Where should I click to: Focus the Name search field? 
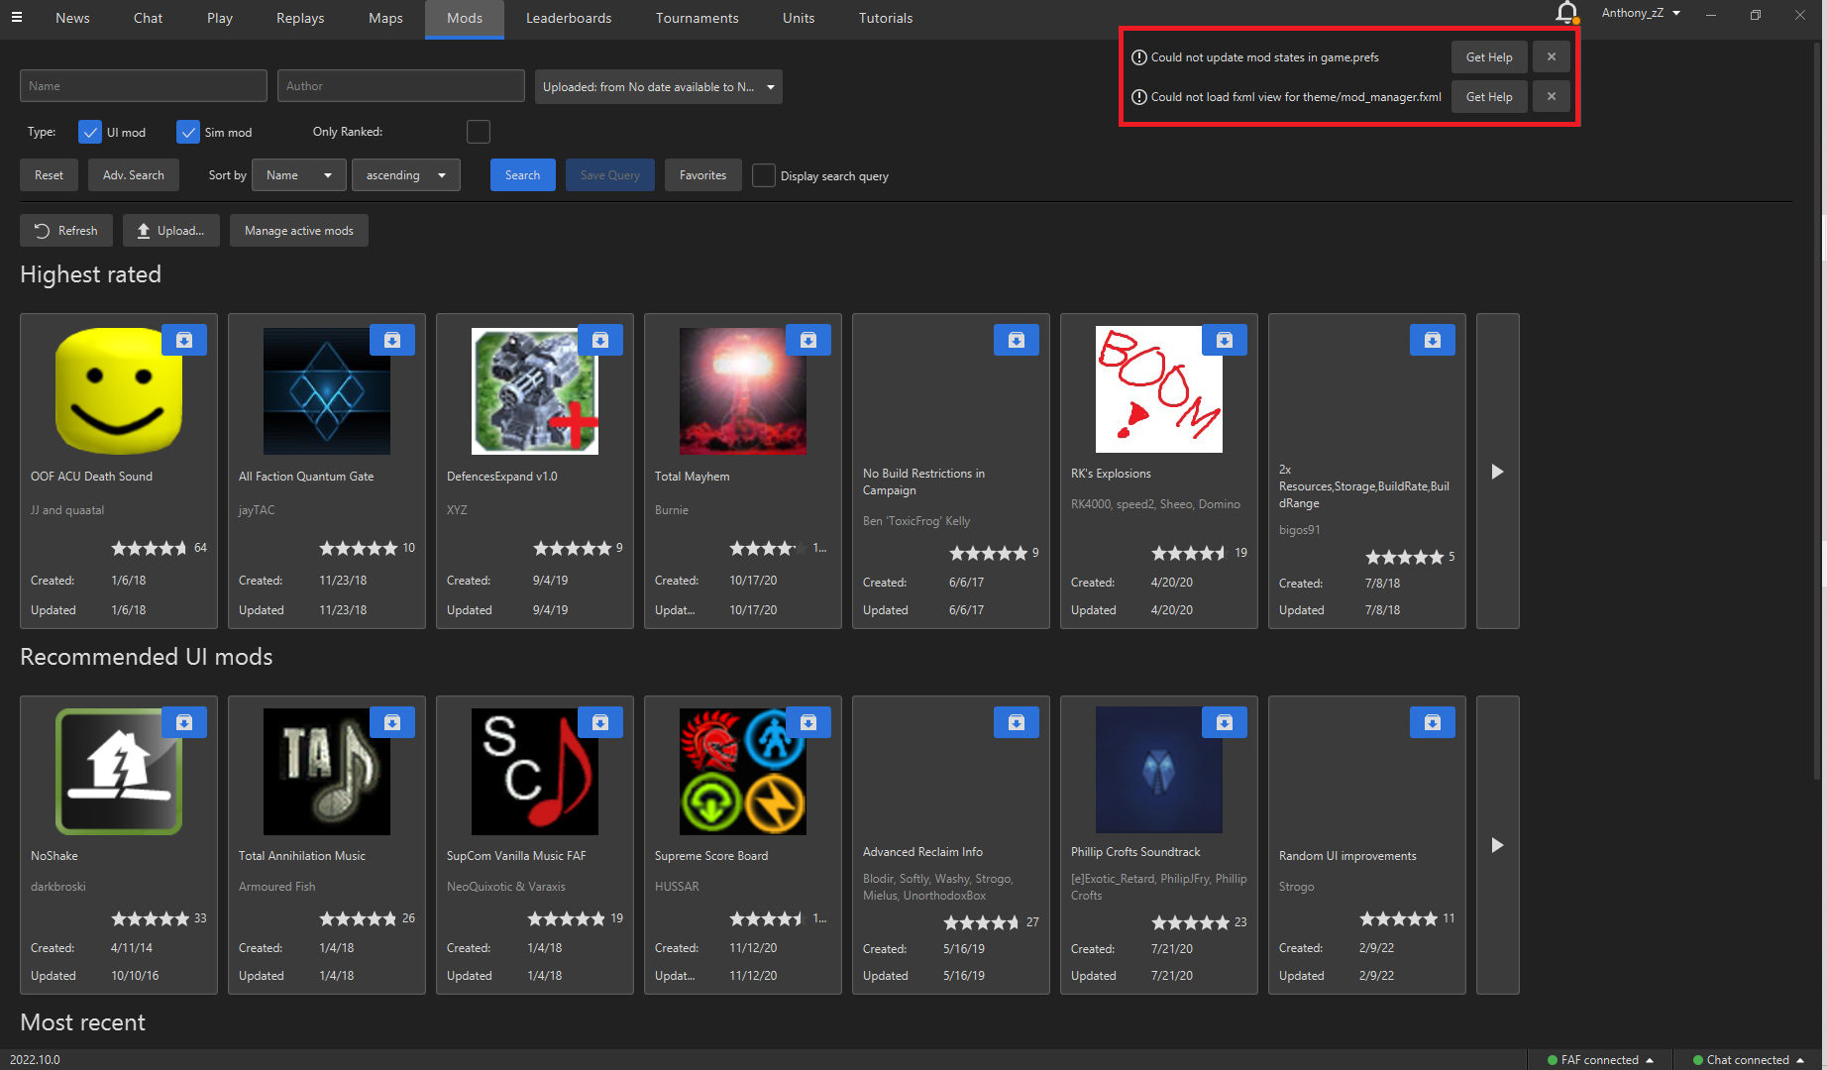(144, 86)
